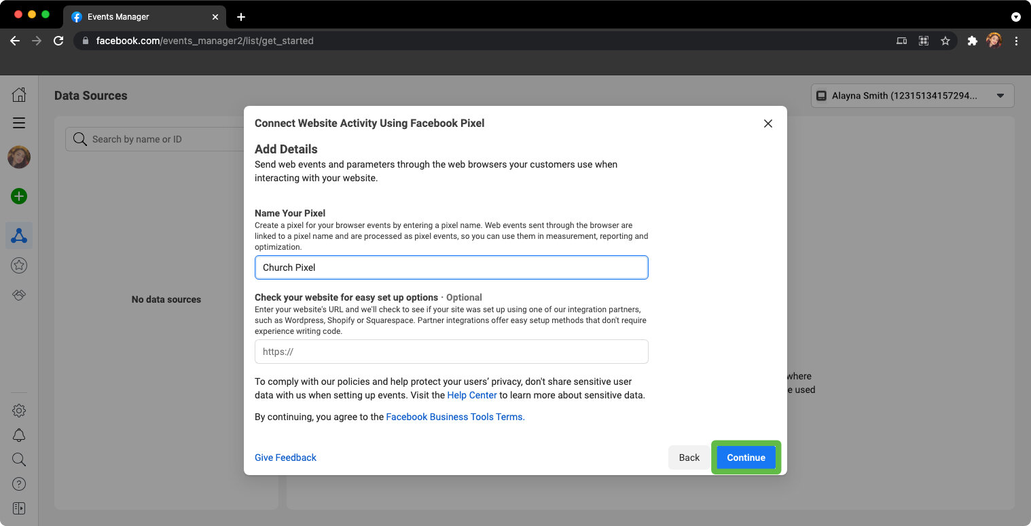
Task: Go forward in the browser
Action: [37, 41]
